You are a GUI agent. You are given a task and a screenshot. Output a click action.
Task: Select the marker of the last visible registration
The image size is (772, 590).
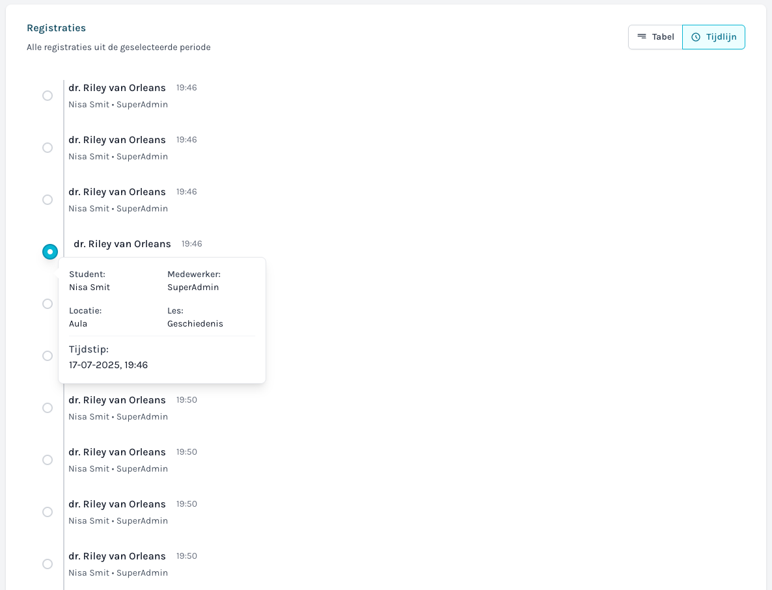tap(47, 564)
